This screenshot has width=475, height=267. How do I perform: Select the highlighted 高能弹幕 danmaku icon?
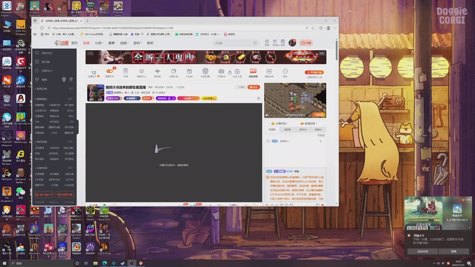point(254,71)
